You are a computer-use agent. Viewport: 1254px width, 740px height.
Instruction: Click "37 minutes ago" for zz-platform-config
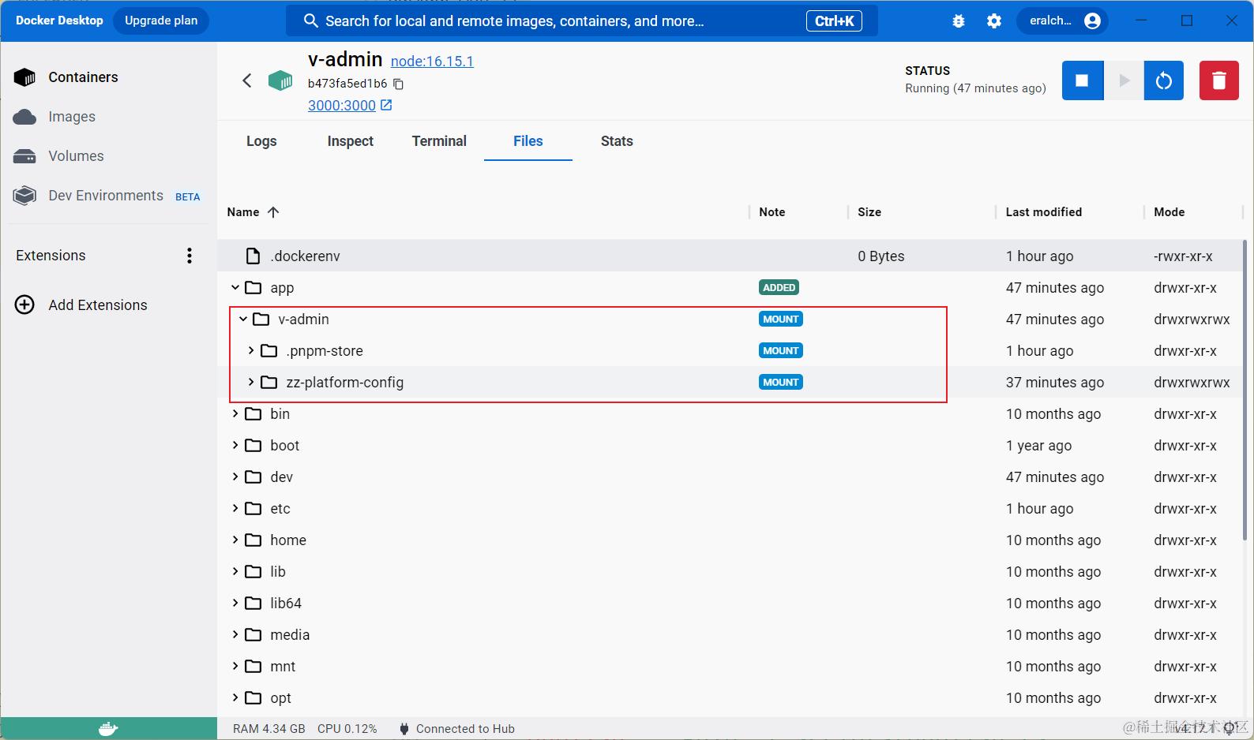1055,383
